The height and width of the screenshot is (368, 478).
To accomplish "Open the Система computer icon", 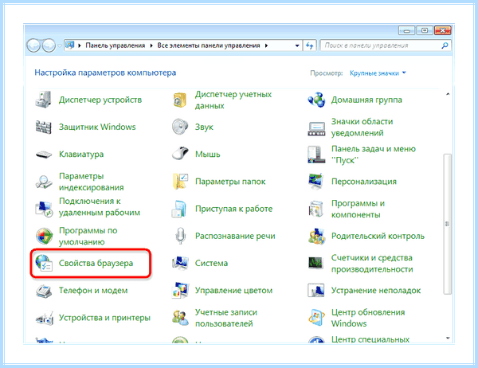I will [x=180, y=263].
